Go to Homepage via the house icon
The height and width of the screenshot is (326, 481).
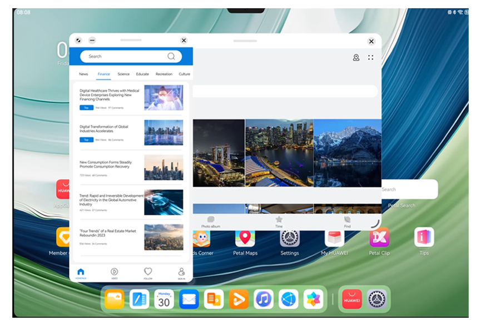coord(81,273)
